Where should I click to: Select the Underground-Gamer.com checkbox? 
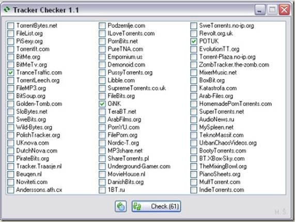point(102,166)
